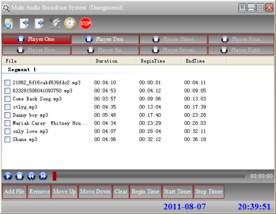The height and width of the screenshot is (214, 276).
Task: Click the Start Timer button
Action: [177, 191]
